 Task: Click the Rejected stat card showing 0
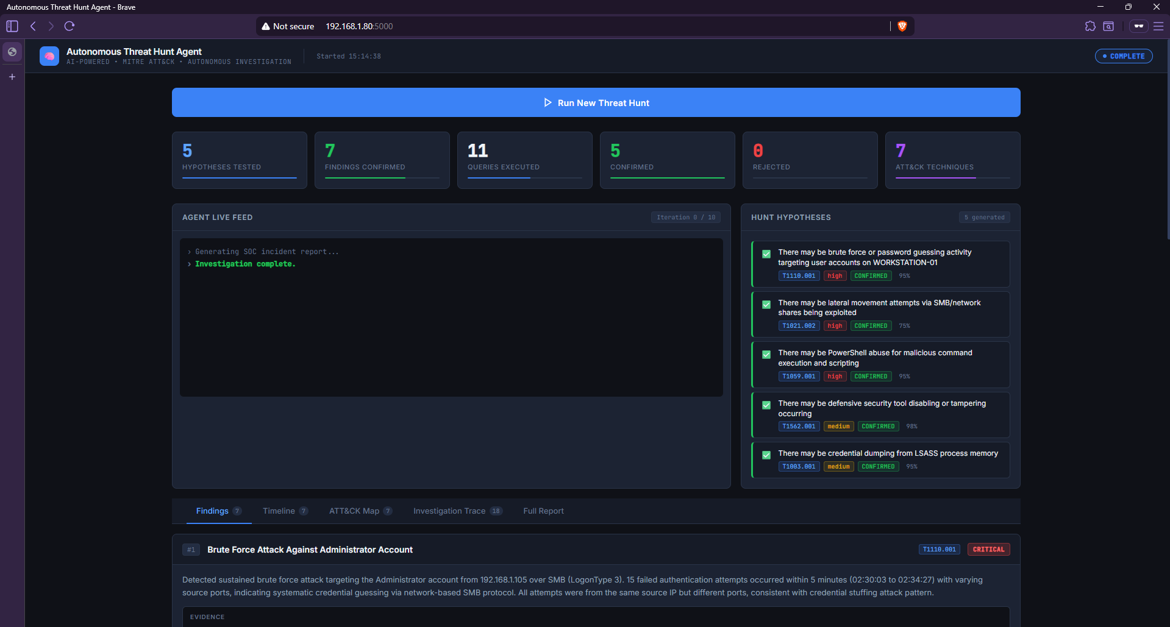[x=810, y=160]
